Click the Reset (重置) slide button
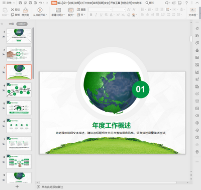 [x=81, y=10]
